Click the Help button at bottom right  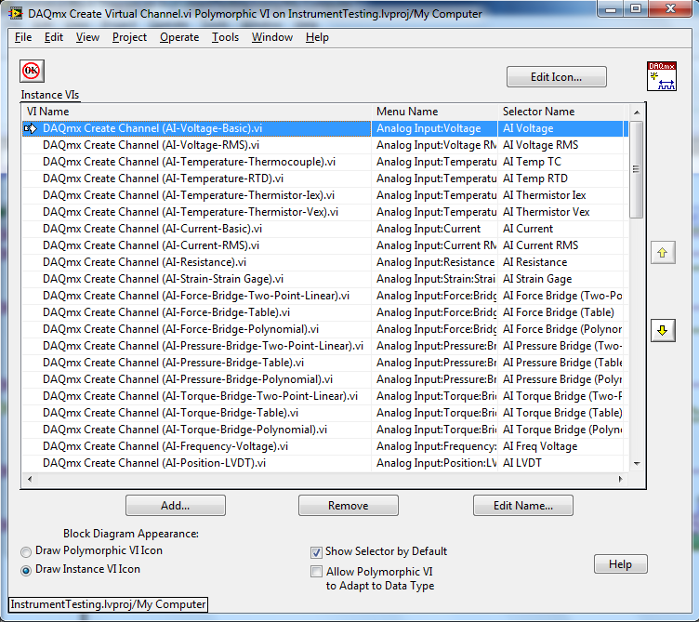click(621, 564)
